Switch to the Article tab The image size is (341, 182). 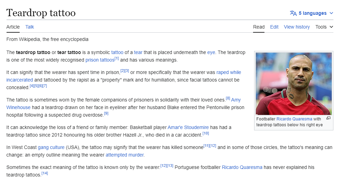pos(13,27)
